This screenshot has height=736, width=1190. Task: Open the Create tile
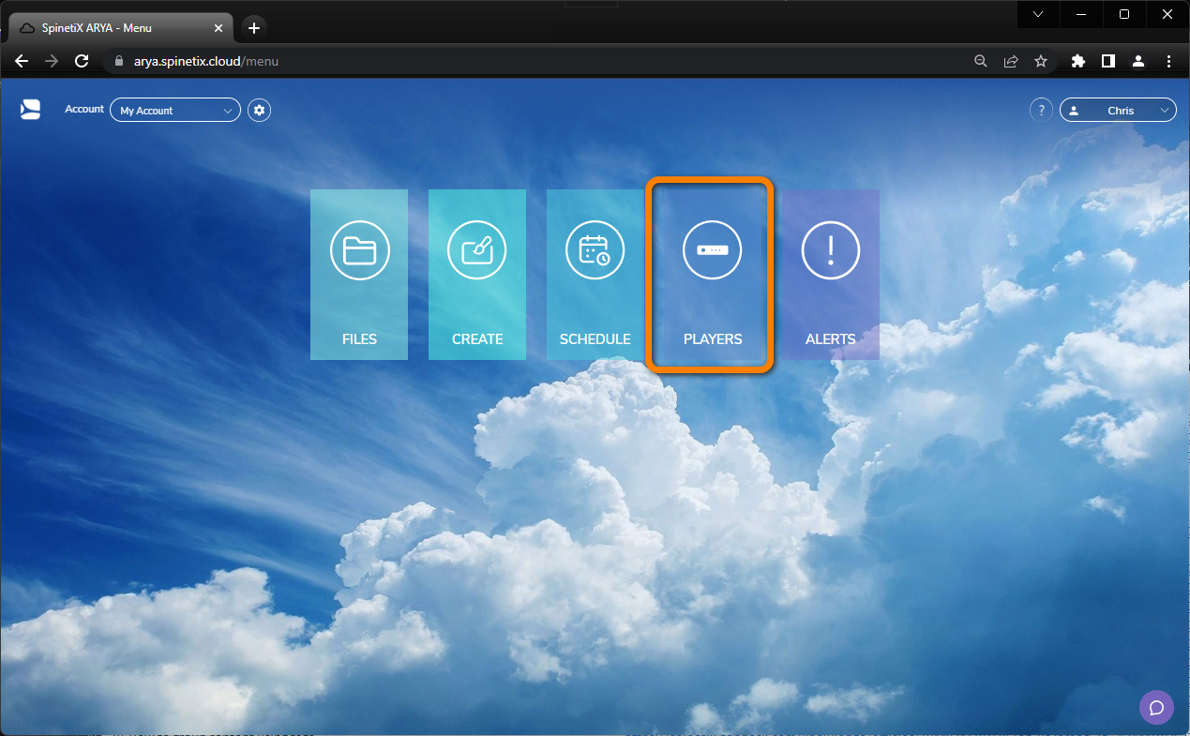click(477, 275)
